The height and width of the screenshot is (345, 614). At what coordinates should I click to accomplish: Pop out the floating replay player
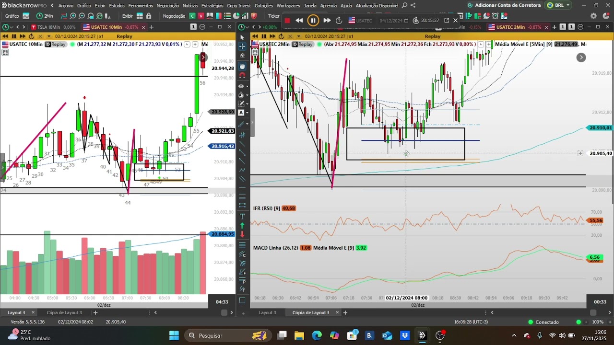point(447,20)
